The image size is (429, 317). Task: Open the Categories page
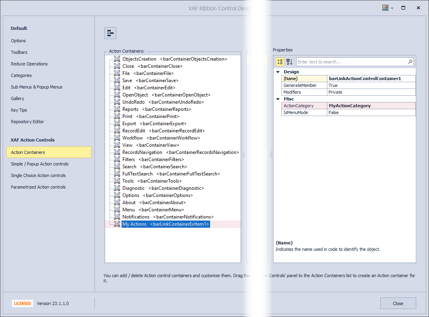point(22,75)
